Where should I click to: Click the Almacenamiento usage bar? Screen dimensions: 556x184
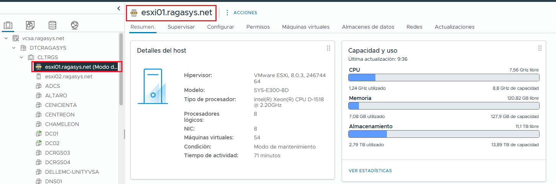[x=444, y=134]
